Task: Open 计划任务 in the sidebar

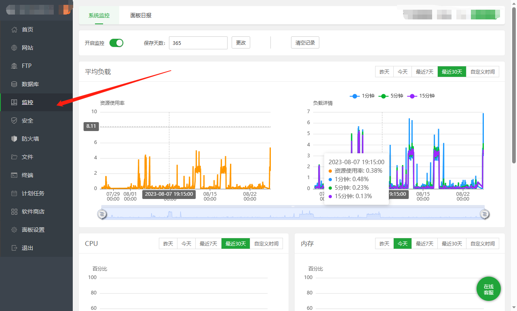Action: 36,193
